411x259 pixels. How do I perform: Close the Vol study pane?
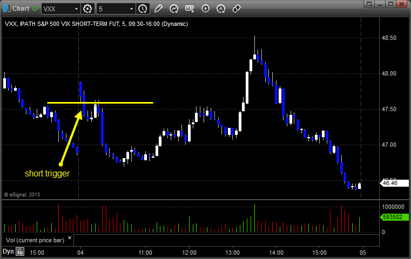[x=70, y=238]
